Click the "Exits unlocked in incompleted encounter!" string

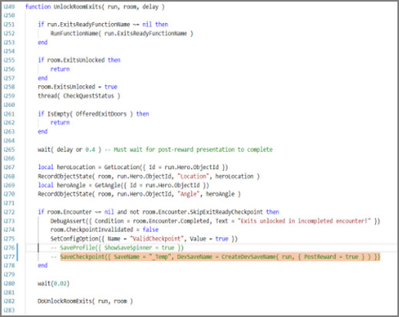(x=304, y=221)
